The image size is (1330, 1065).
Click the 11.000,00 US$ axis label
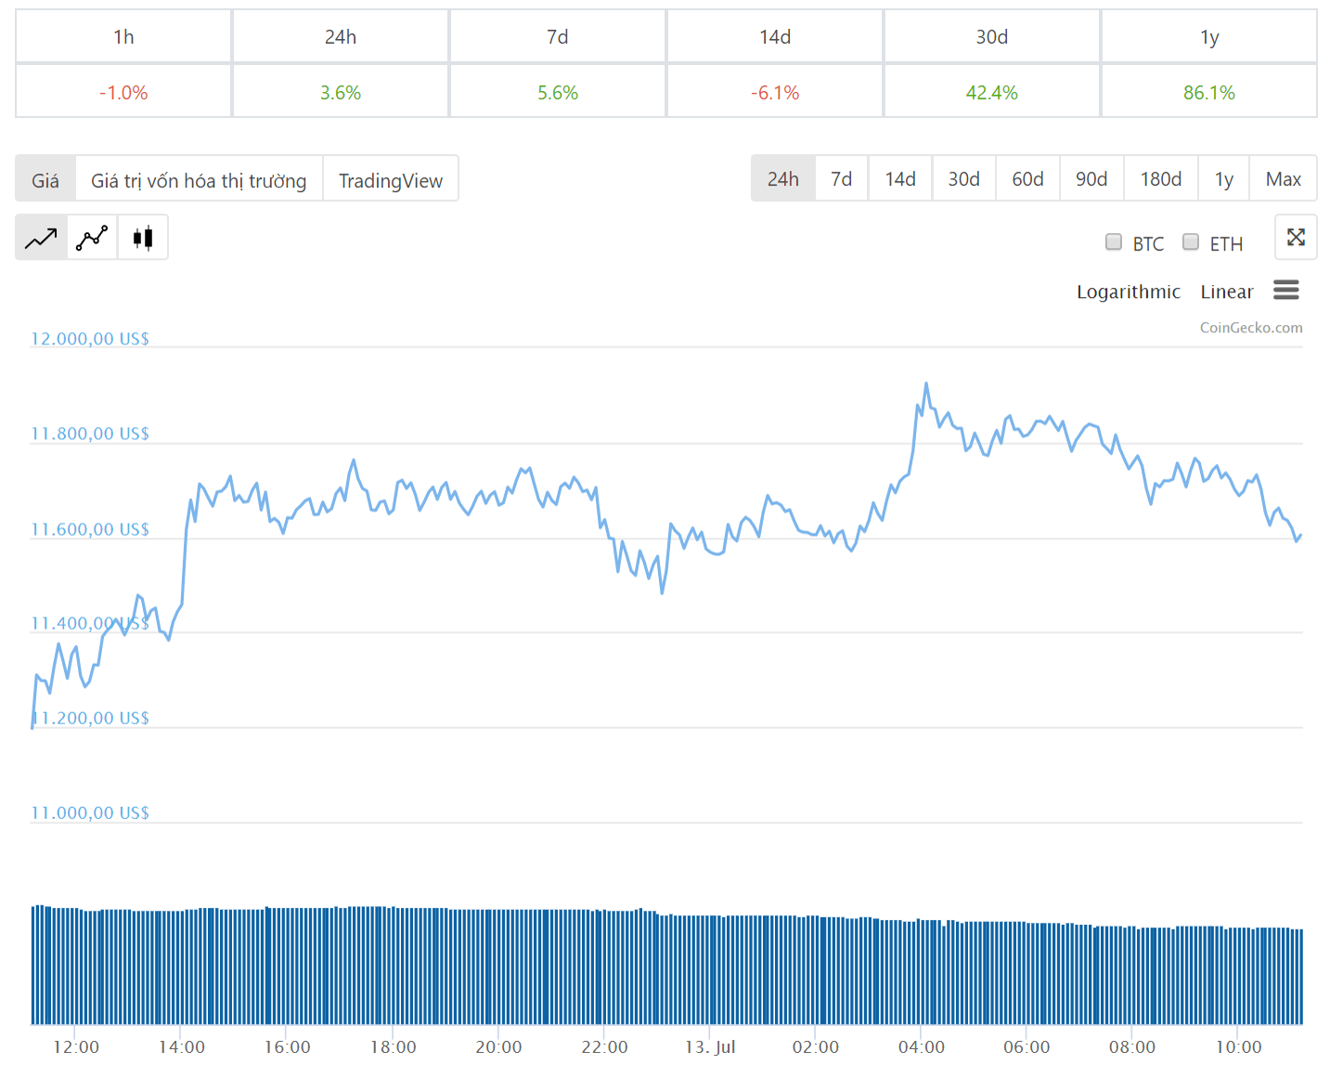[90, 812]
